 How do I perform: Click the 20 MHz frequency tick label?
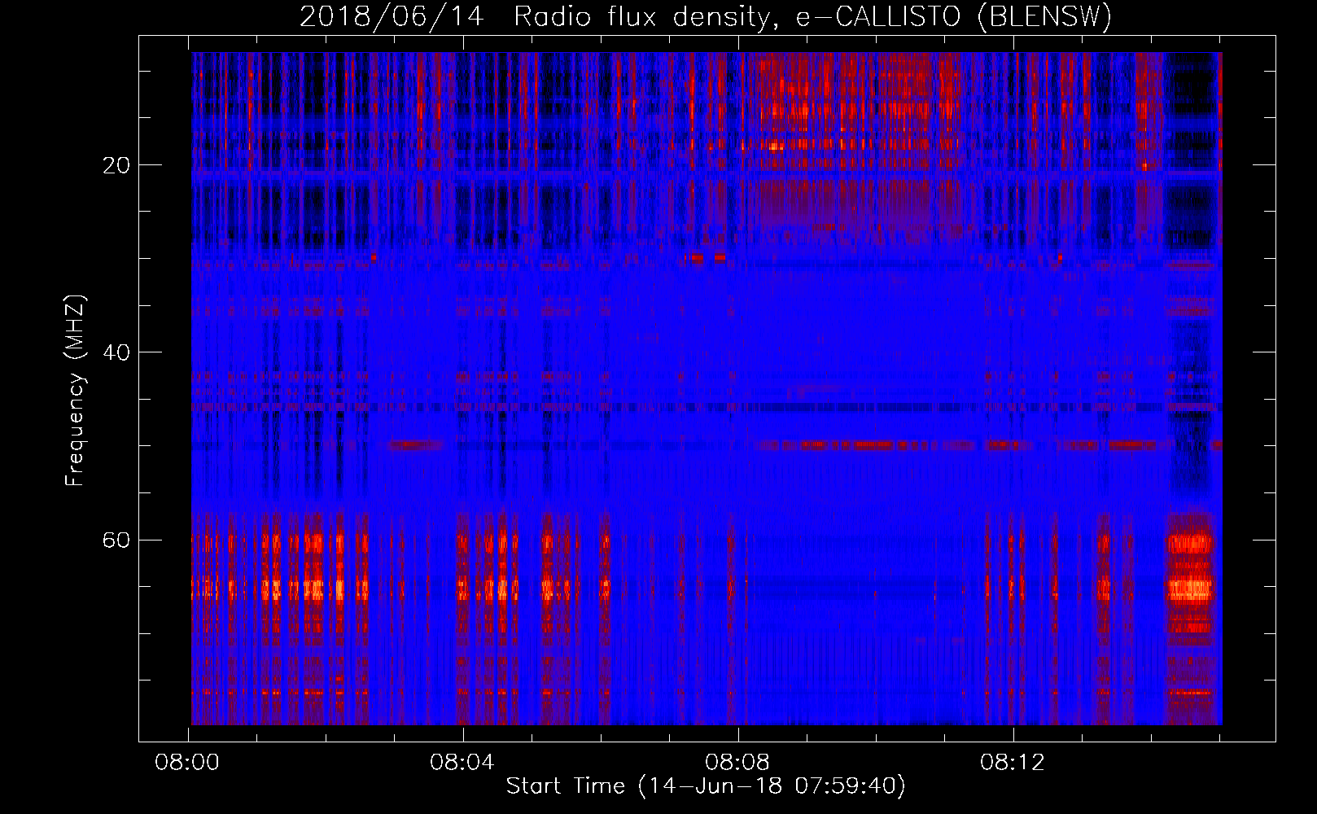[116, 165]
